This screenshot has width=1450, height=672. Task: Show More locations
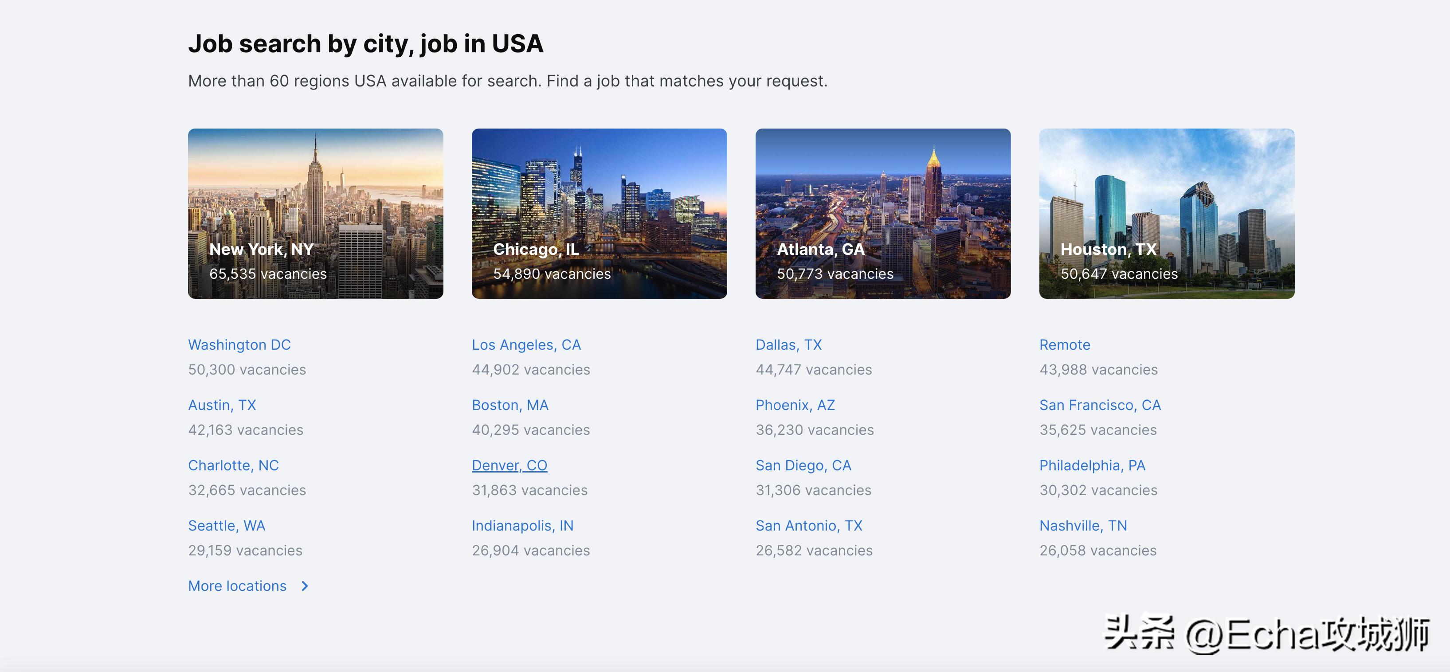237,586
